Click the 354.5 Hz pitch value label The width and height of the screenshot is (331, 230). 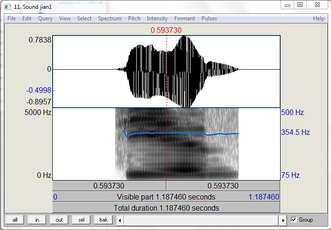tap(295, 132)
